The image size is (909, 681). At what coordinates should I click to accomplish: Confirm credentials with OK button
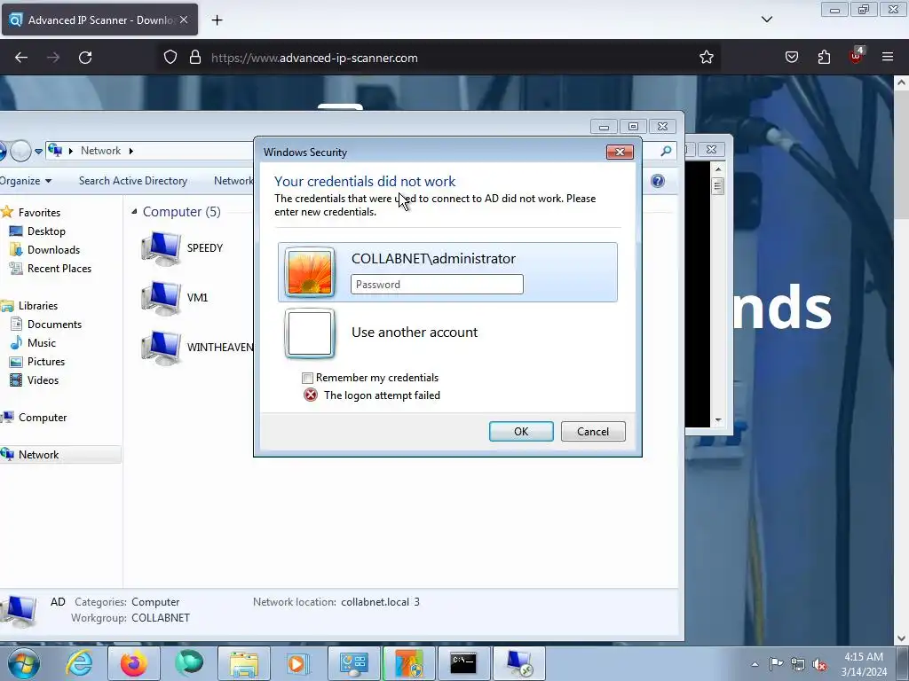click(521, 432)
